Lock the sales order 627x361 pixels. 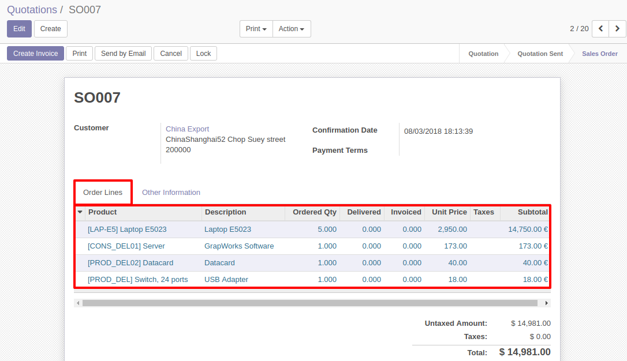click(203, 54)
